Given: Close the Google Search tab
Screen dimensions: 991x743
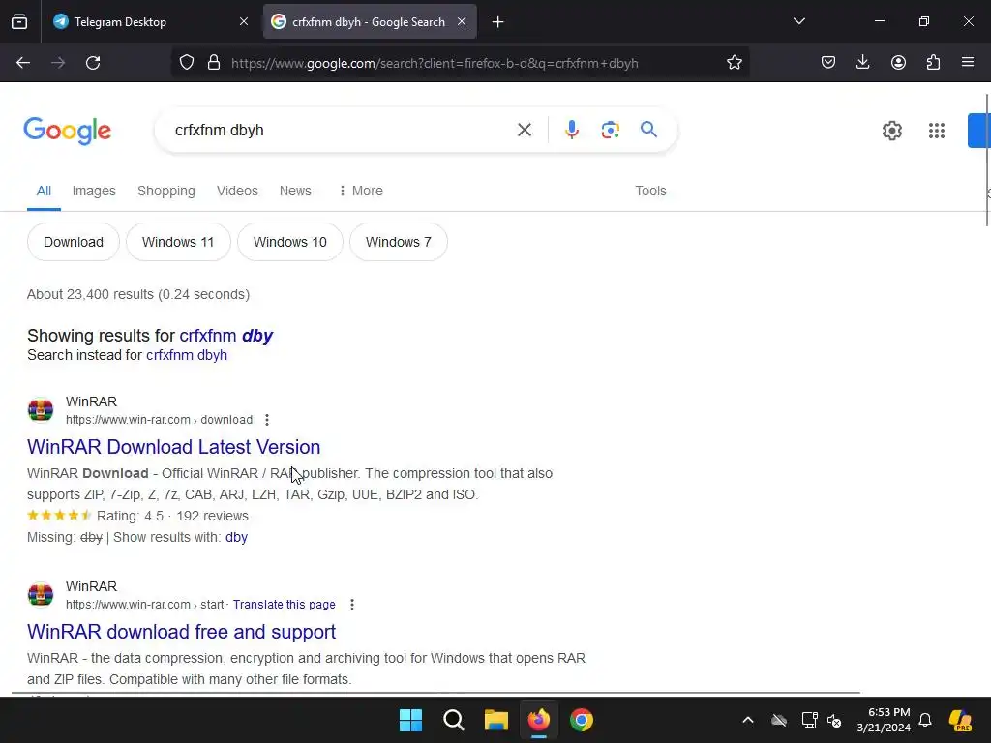Looking at the screenshot, I should [462, 21].
